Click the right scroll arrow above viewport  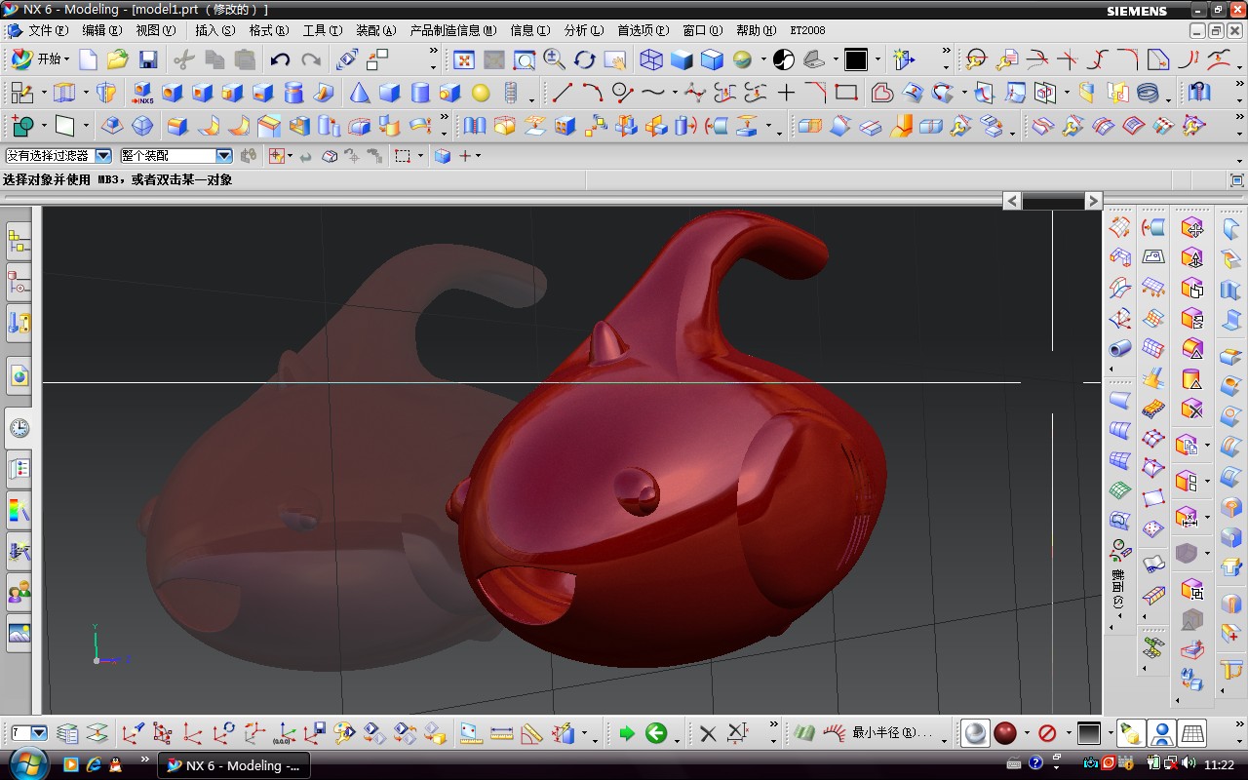coord(1093,200)
